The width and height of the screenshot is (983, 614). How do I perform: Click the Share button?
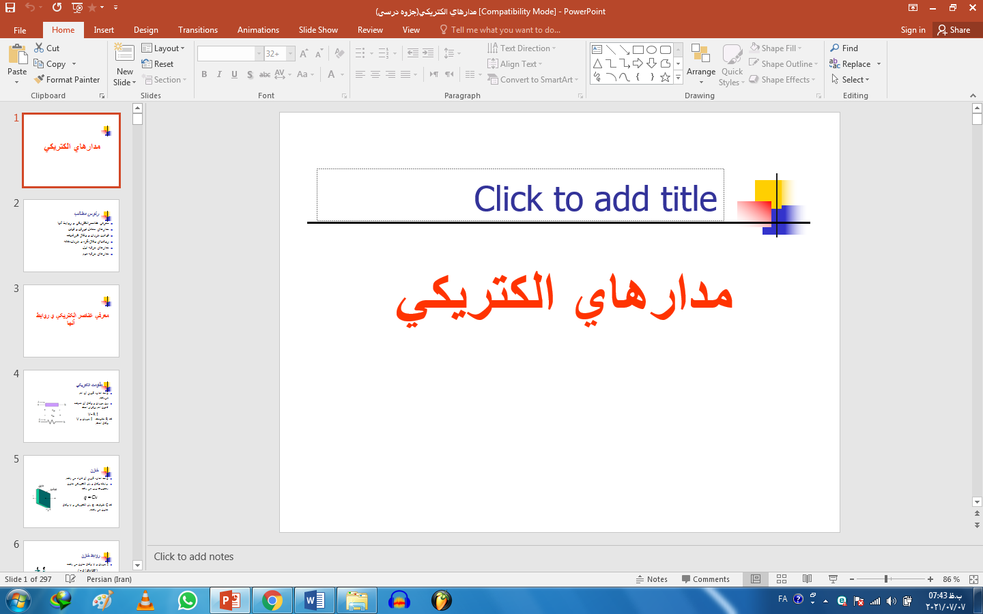pos(955,29)
